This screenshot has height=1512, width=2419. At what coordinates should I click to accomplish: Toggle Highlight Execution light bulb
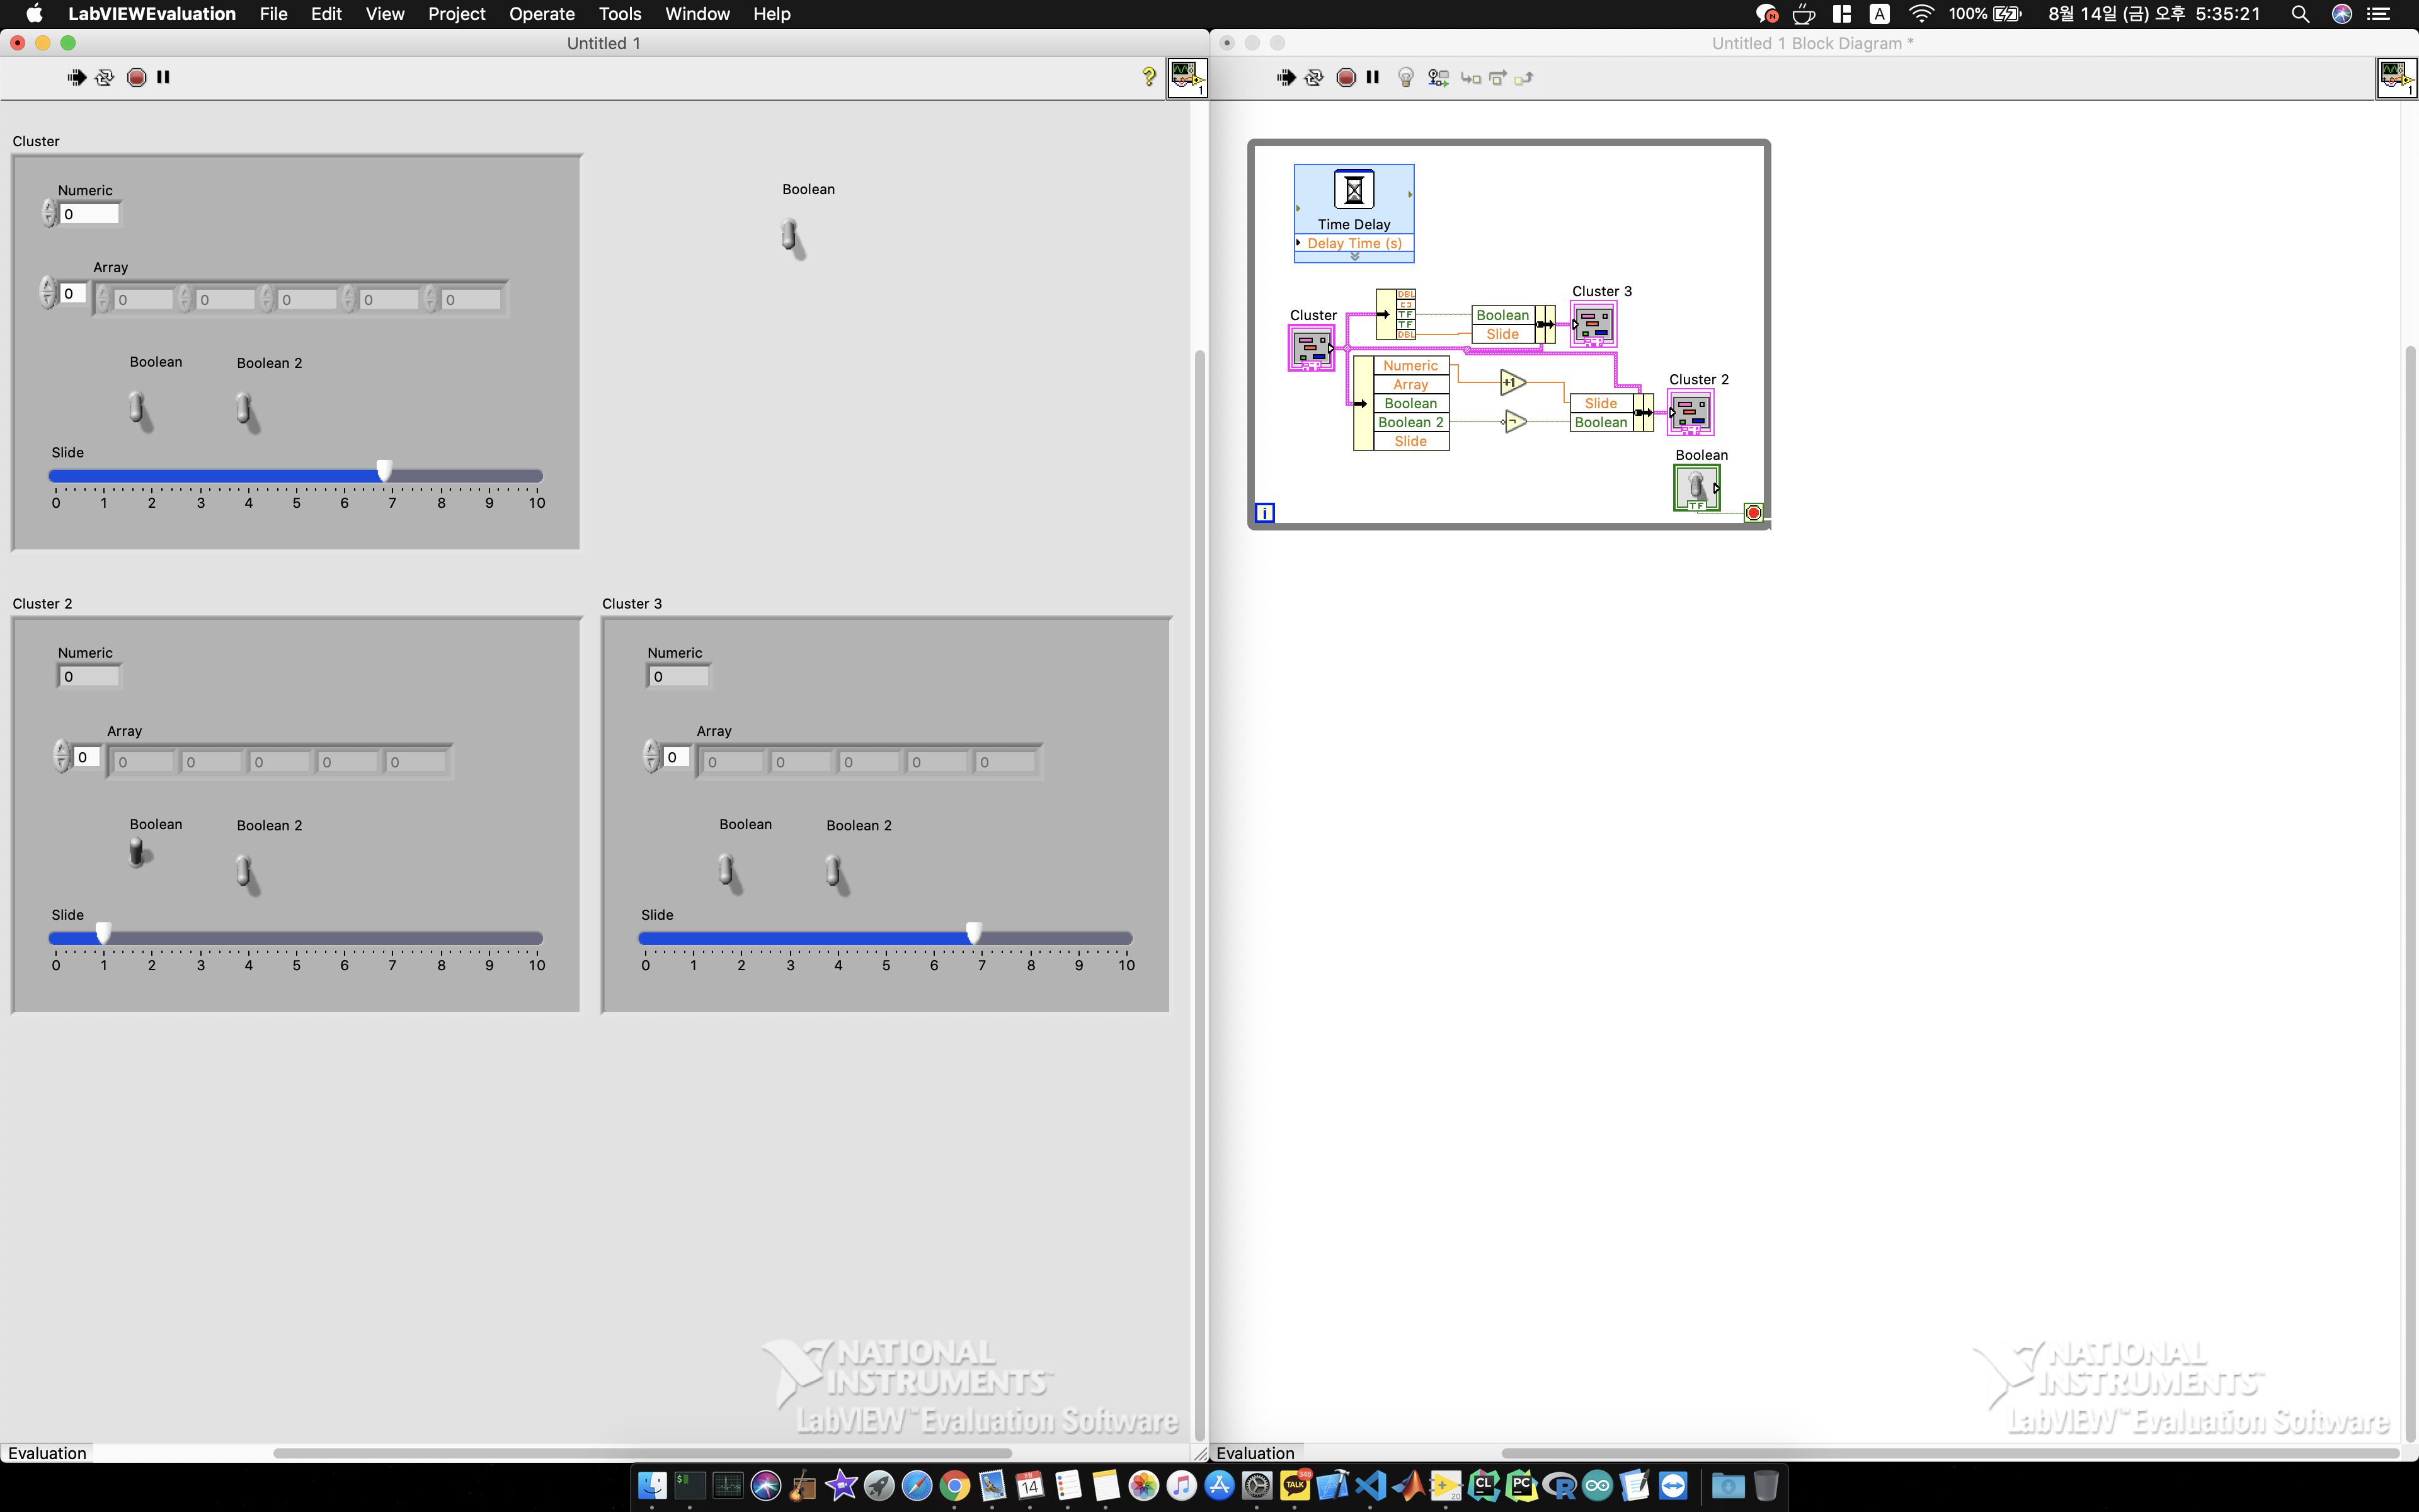pos(1405,77)
